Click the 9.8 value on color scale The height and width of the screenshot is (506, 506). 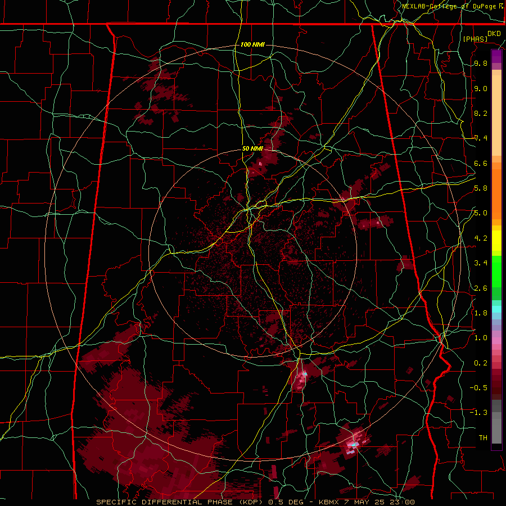click(x=481, y=63)
